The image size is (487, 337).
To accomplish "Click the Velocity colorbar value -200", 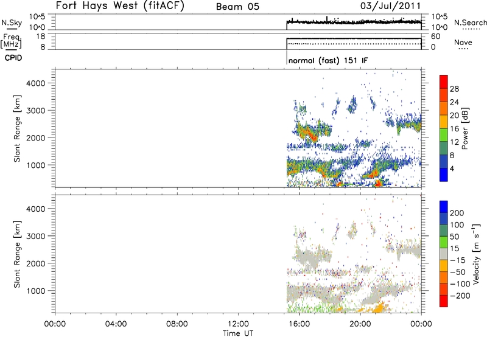I will click(x=460, y=296).
